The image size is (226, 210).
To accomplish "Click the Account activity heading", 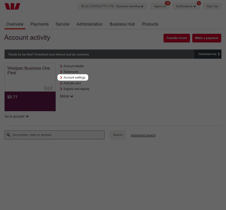I will point(27,38).
